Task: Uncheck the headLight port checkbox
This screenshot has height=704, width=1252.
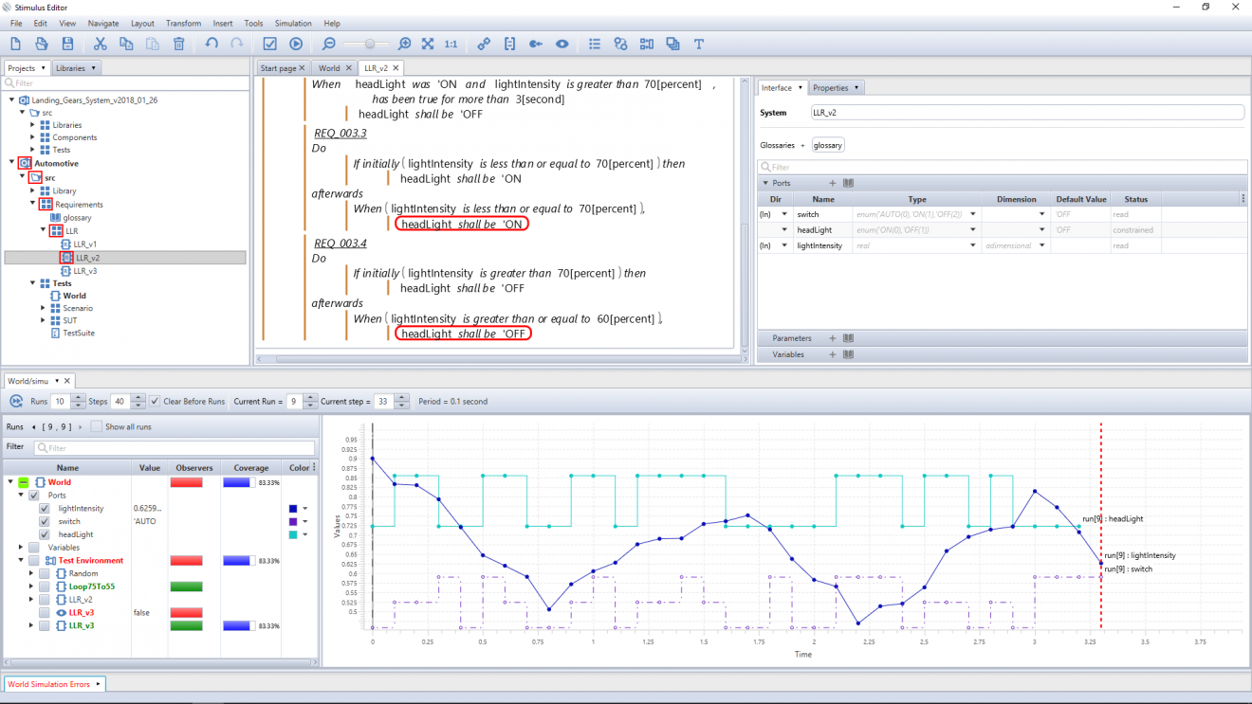Action: click(45, 534)
